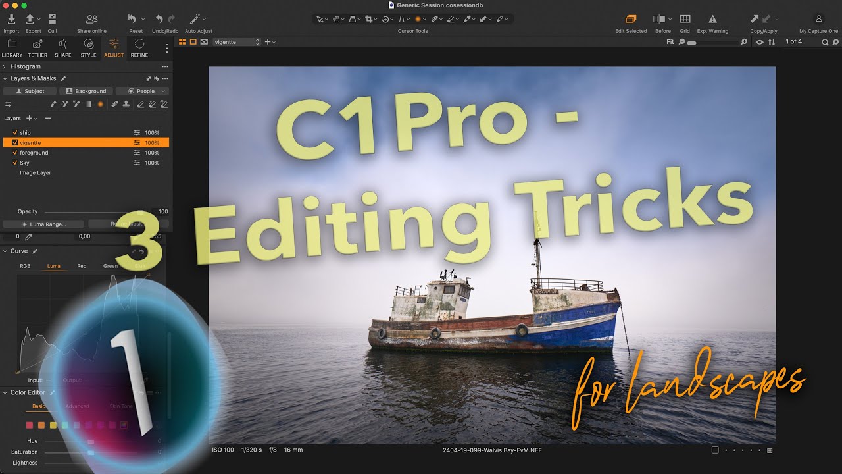The image size is (842, 474).
Task: Select the Pan hand cursor tool
Action: (336, 20)
